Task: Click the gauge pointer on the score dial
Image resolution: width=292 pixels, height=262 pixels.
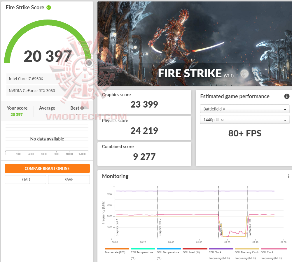Action: [x=88, y=63]
